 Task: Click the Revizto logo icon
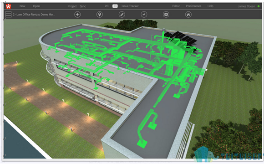[x=8, y=6]
